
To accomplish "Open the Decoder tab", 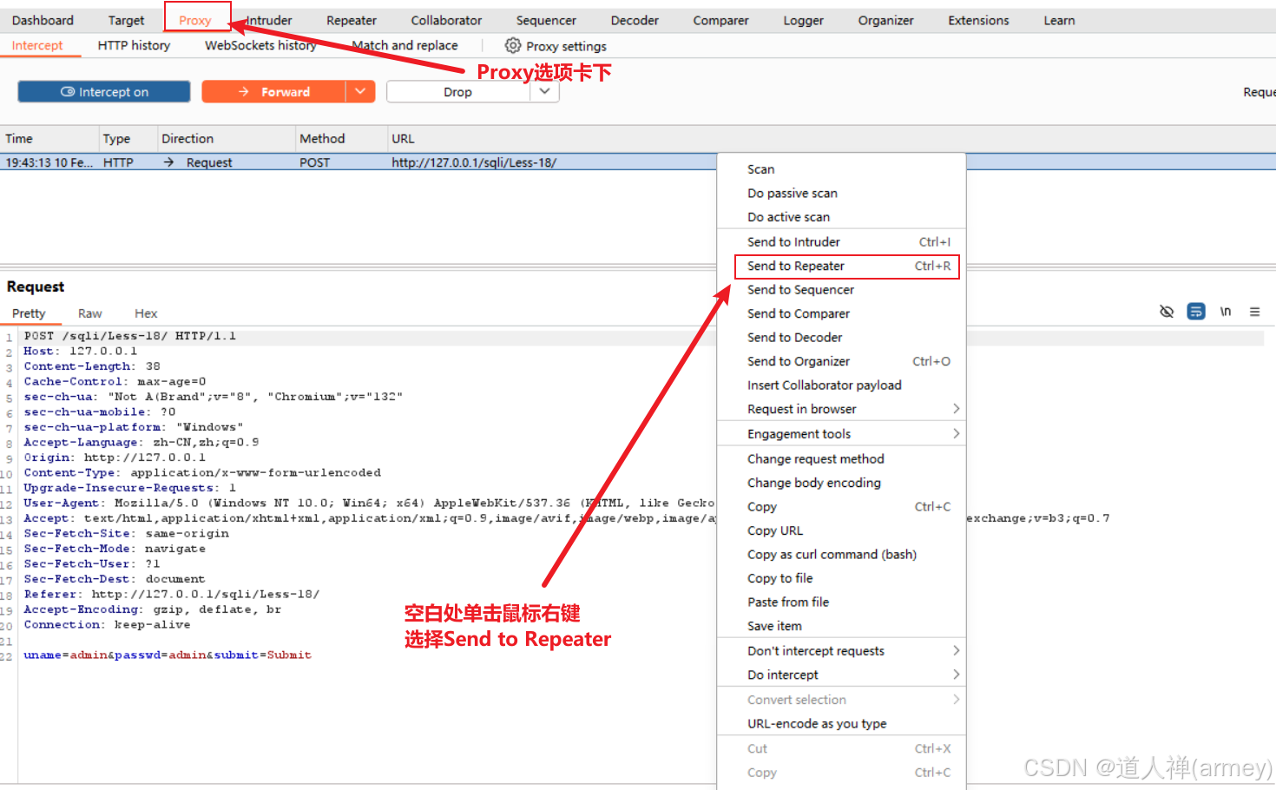I will click(x=635, y=20).
